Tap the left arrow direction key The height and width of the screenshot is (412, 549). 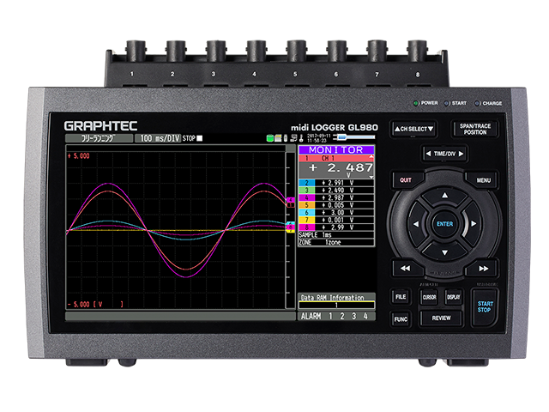click(x=416, y=224)
